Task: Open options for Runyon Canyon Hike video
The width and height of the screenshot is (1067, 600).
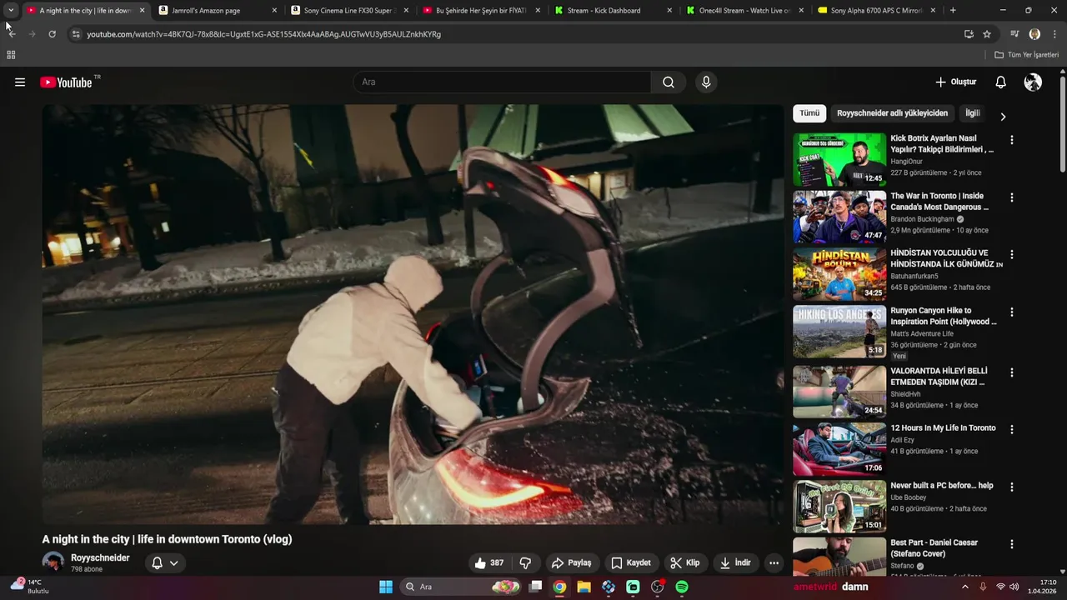Action: (1012, 312)
